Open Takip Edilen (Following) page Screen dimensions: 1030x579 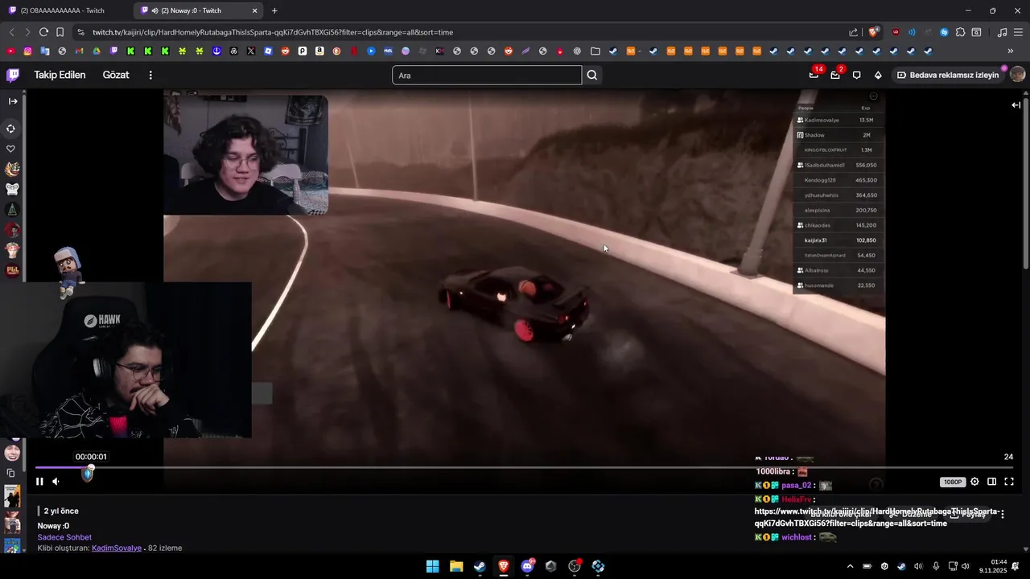coord(60,75)
